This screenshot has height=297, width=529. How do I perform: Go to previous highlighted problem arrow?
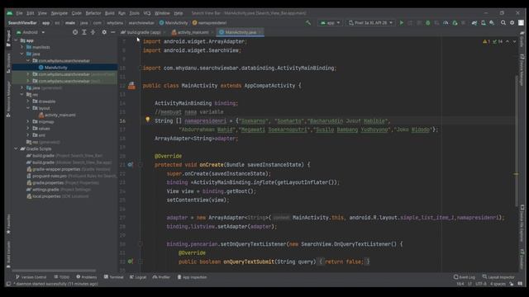coord(508,41)
